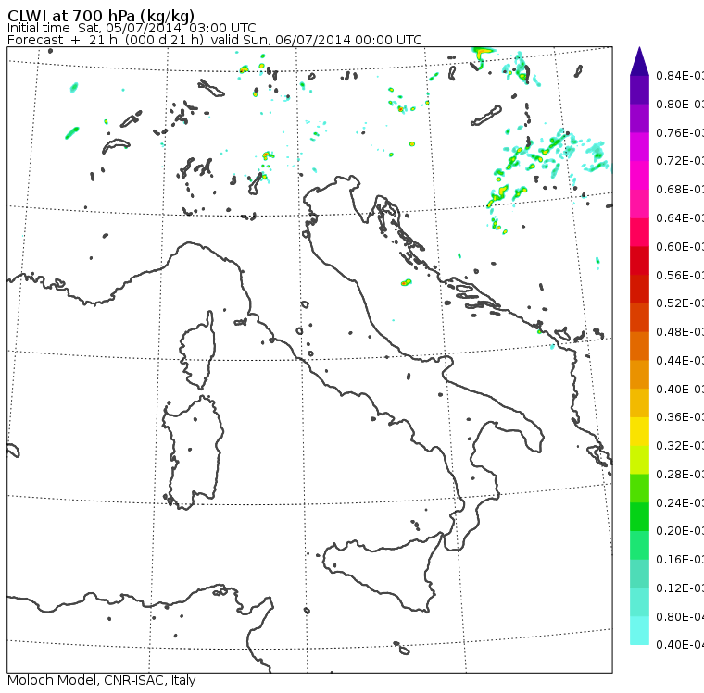Click the colorbar label 0.56E-03
The height and width of the screenshot is (693, 704).
point(680,275)
